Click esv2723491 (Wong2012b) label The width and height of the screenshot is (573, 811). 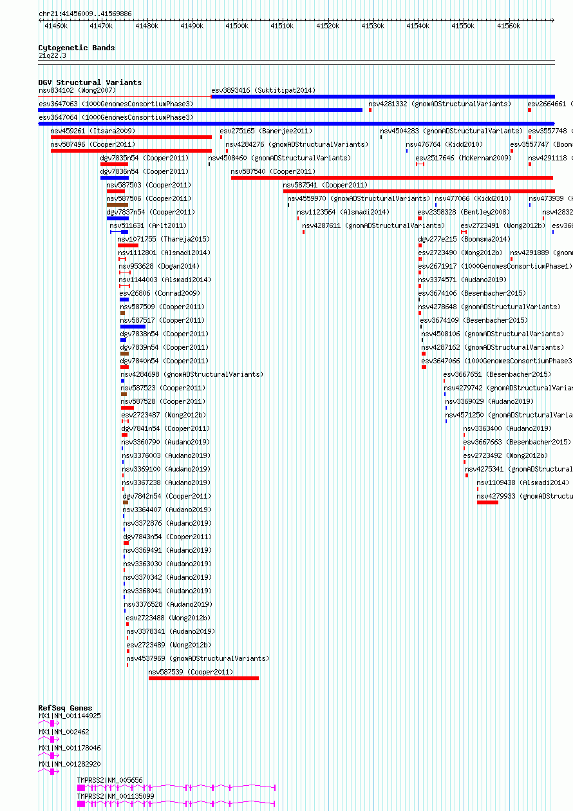click(x=503, y=225)
